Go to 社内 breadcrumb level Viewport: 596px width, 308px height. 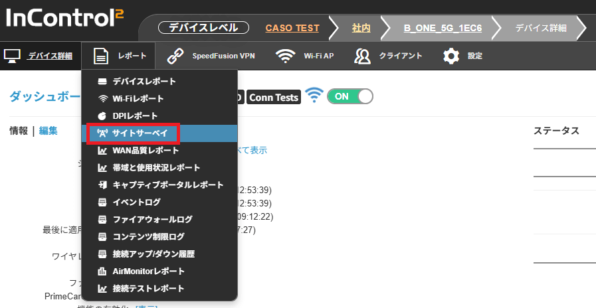pyautogui.click(x=361, y=28)
